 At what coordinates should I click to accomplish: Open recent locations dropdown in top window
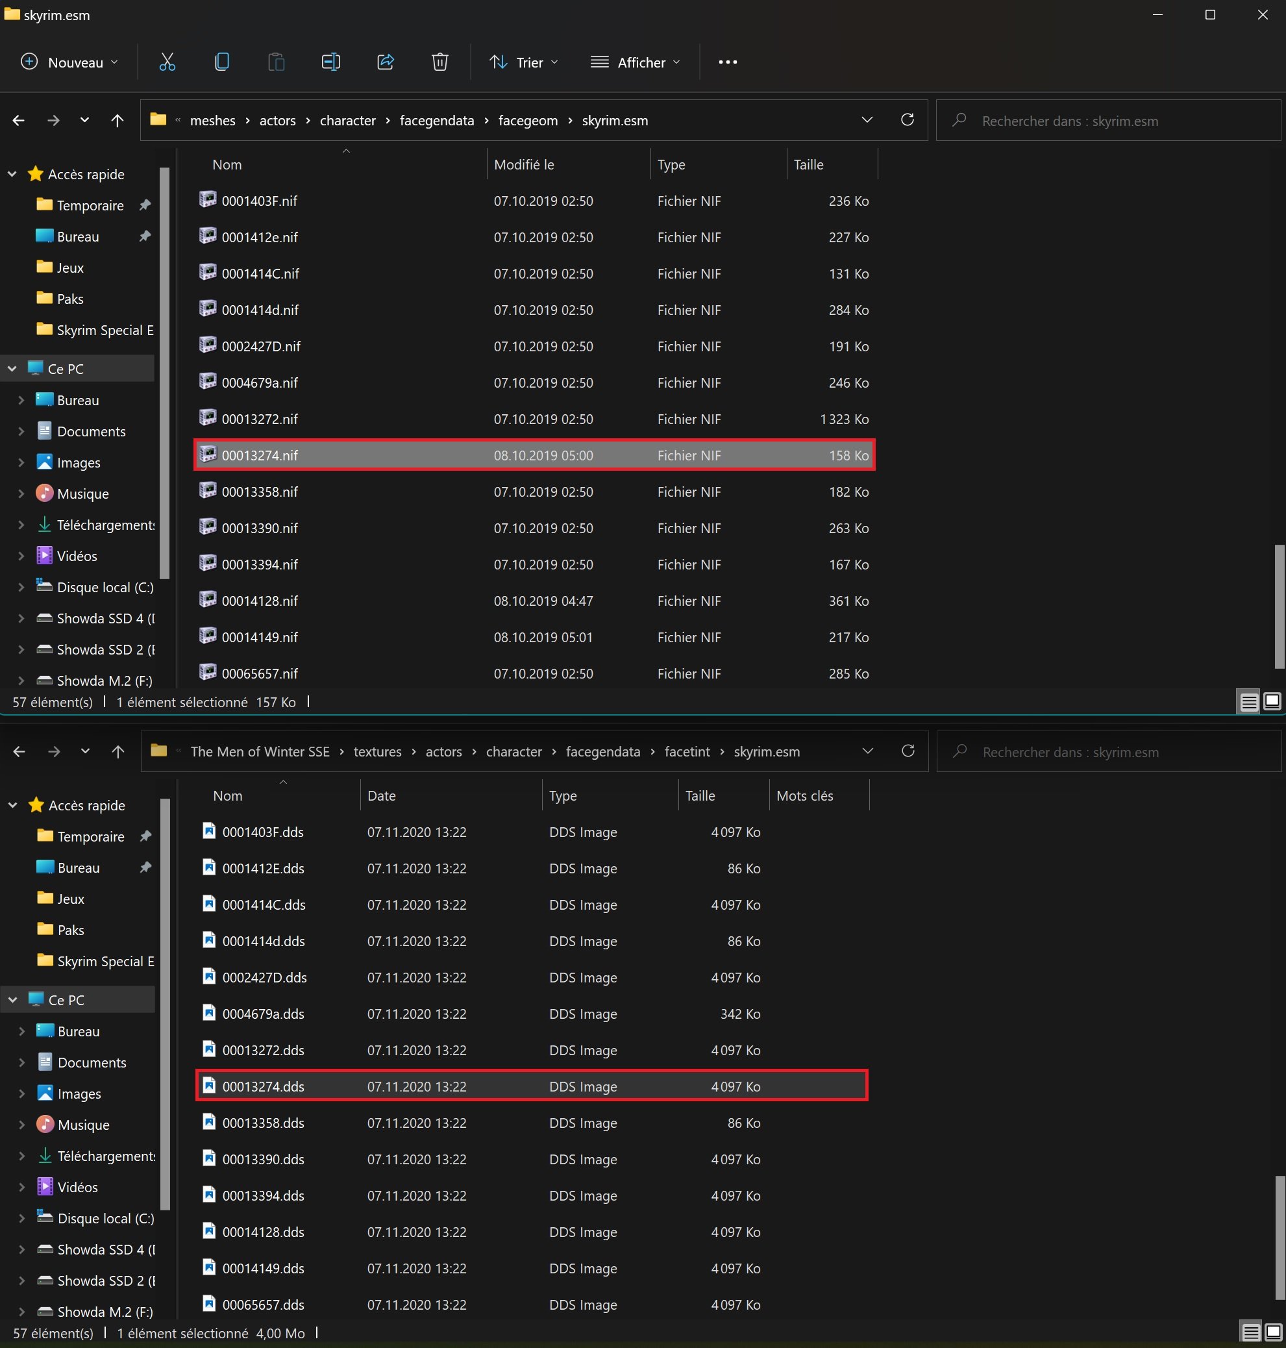coord(84,120)
